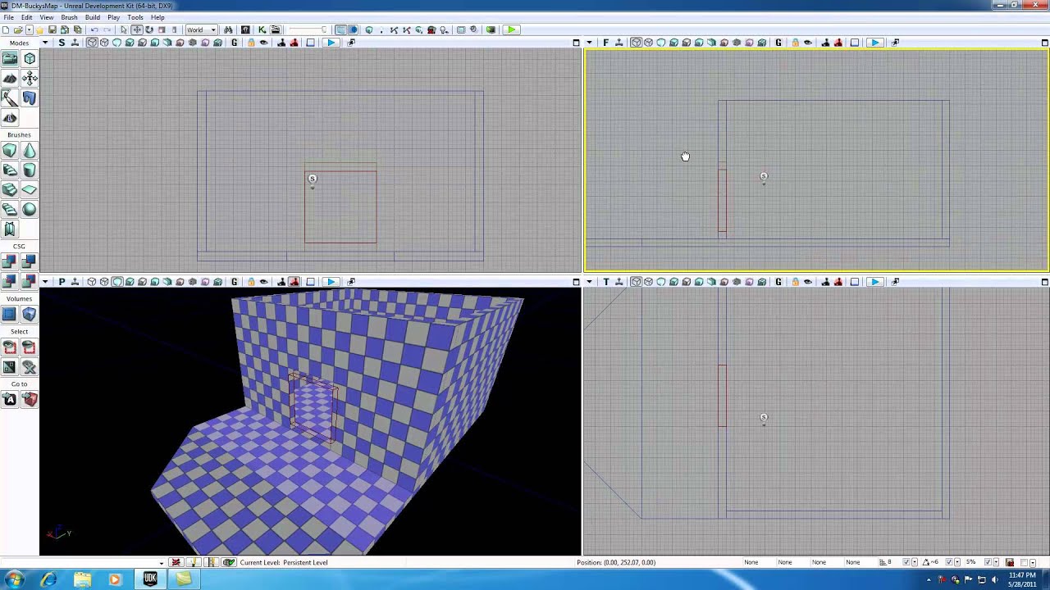Choose the Spiral Staircase brush
The height and width of the screenshot is (590, 1050).
pyautogui.click(x=10, y=209)
